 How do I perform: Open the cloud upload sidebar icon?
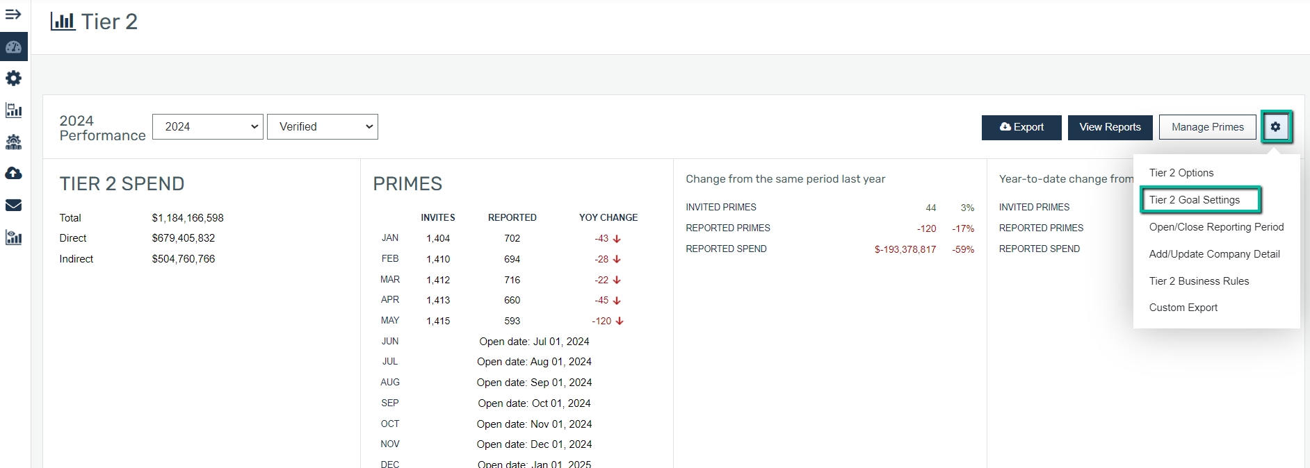point(13,173)
